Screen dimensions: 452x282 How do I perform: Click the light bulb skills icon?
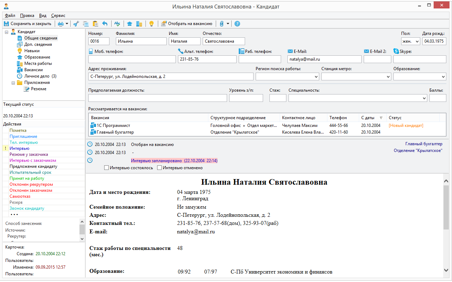[151, 24]
